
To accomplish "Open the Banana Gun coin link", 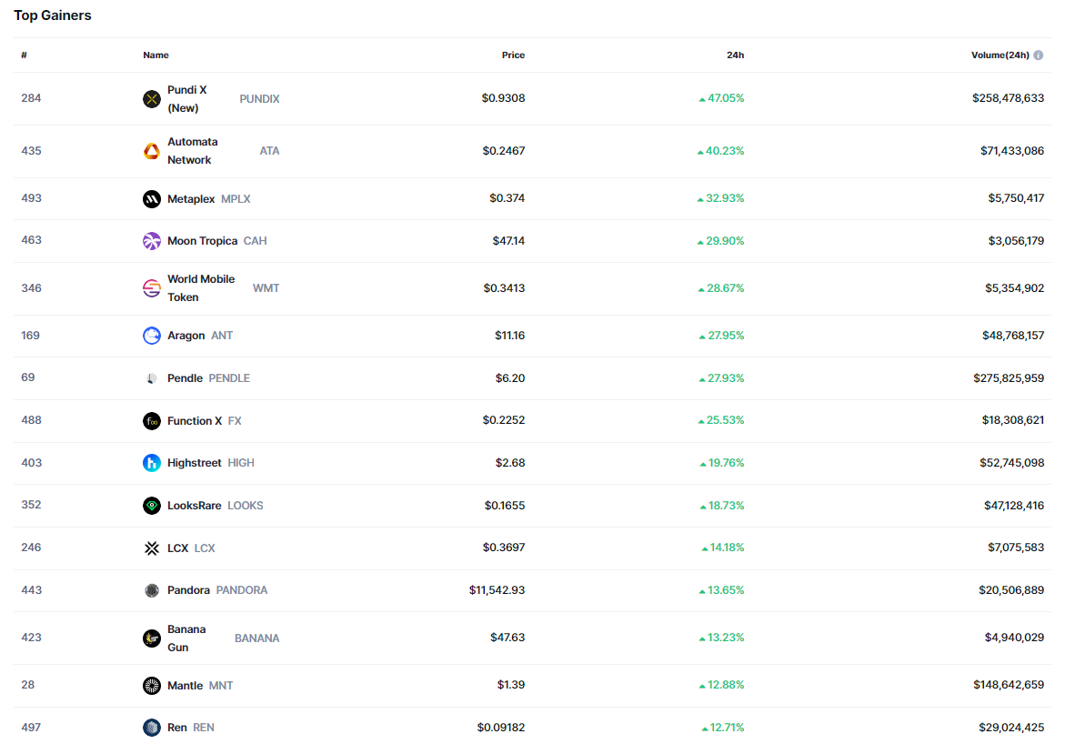I will pyautogui.click(x=186, y=638).
